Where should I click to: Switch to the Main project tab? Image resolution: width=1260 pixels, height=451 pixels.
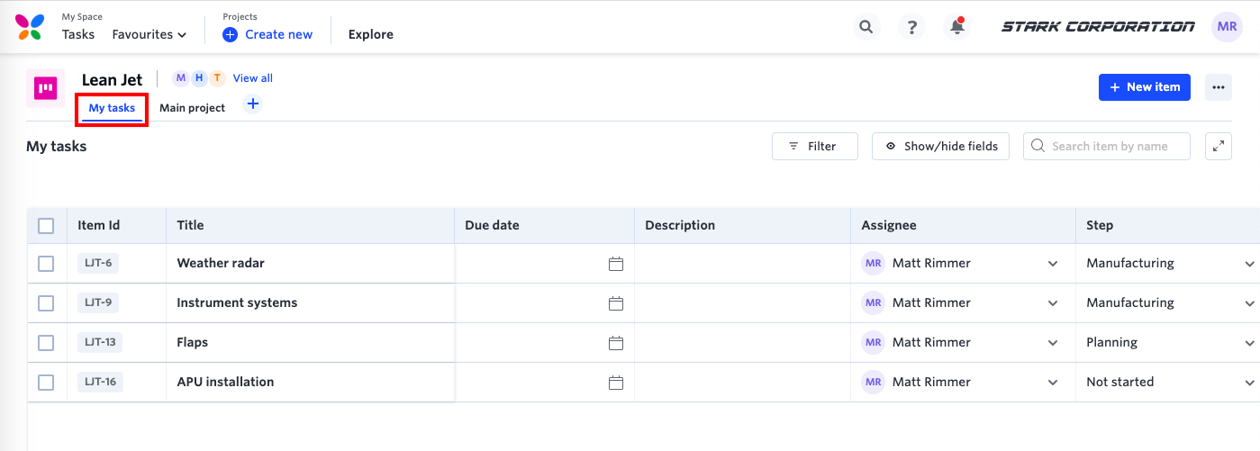tap(192, 108)
